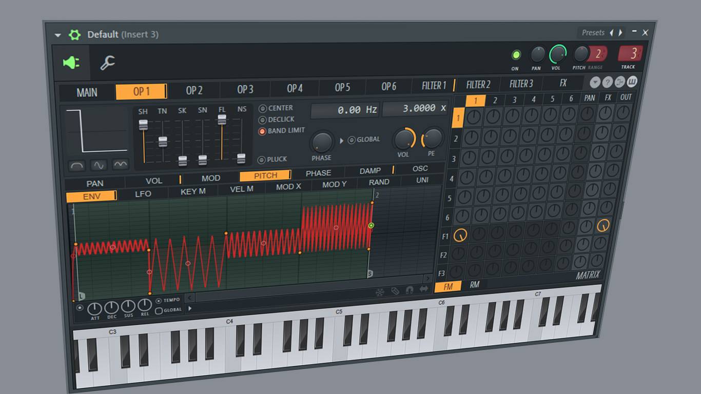Select the LFO articulation tab

143,194
